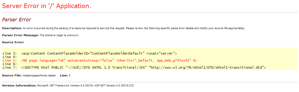Click Line 3 with the asp:Content tag

90,53
